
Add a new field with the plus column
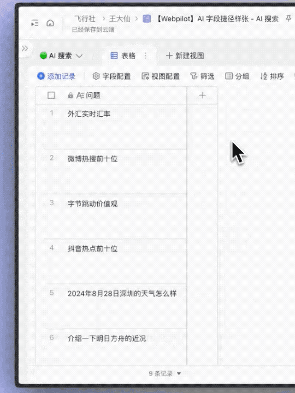(202, 95)
